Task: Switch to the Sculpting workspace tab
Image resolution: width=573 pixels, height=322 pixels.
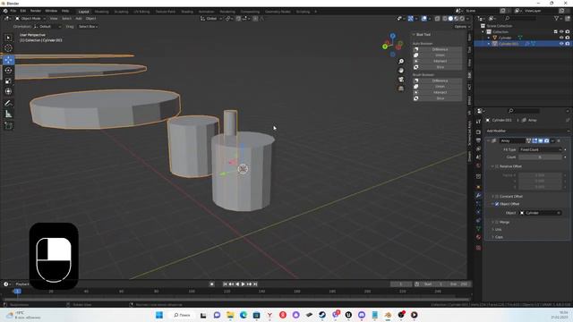Action: (122, 12)
